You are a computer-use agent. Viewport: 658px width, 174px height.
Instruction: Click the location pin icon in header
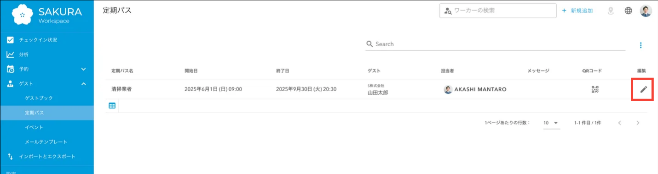pyautogui.click(x=611, y=11)
